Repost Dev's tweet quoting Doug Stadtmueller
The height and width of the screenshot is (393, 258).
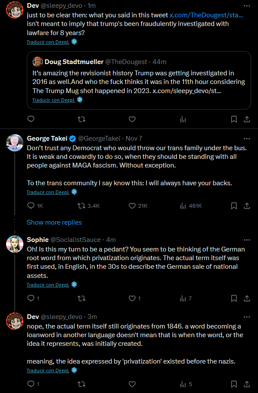coord(81,119)
